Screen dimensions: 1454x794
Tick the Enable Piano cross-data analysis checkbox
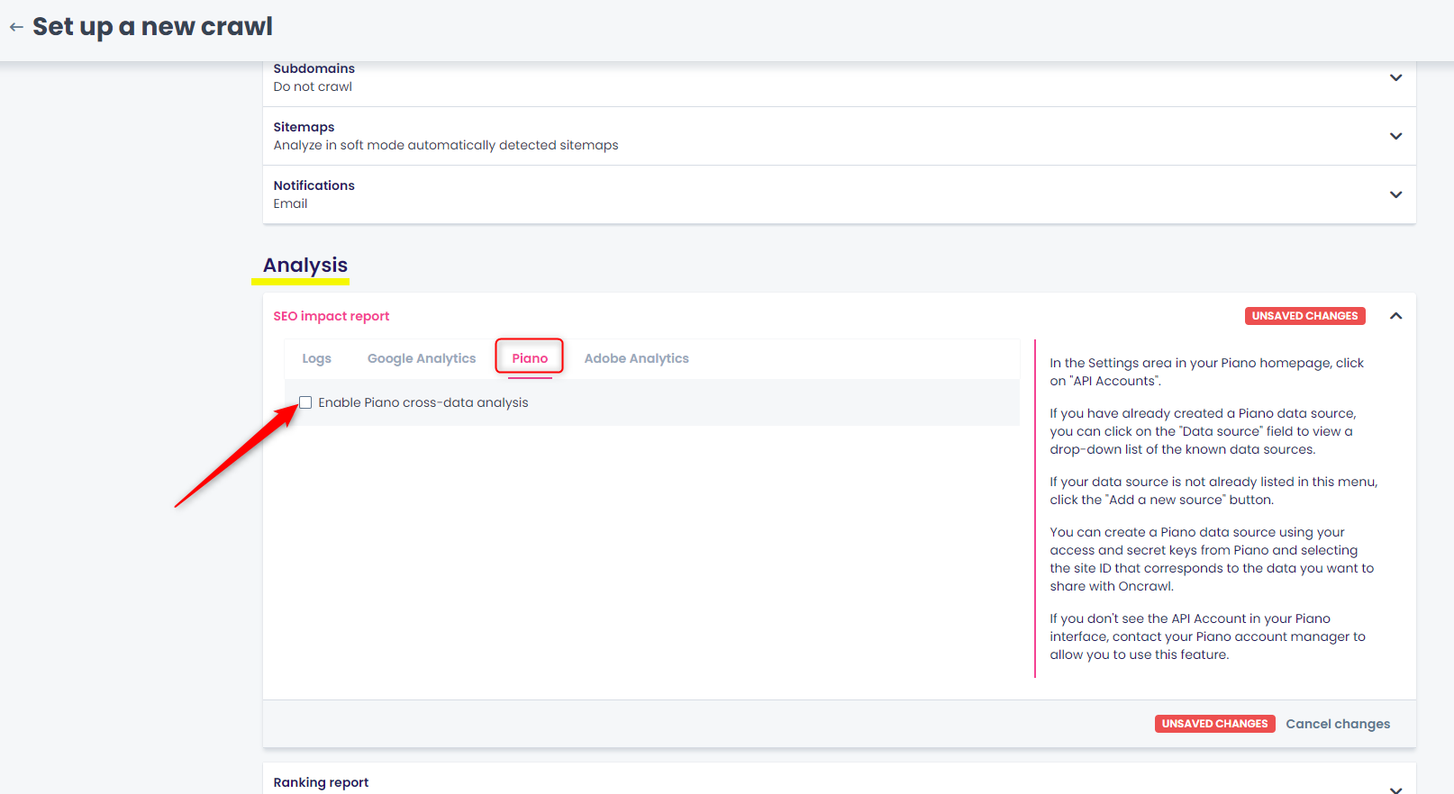point(305,402)
